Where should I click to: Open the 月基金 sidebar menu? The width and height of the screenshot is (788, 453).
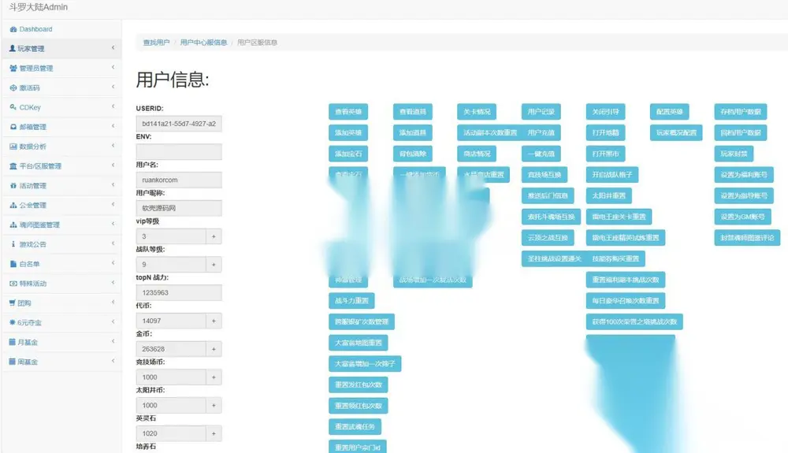pos(61,342)
